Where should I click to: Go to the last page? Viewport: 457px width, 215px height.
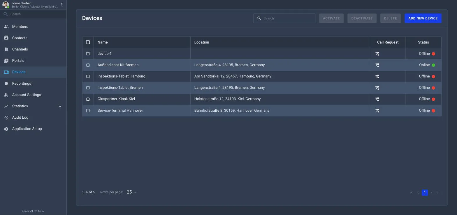[438, 193]
